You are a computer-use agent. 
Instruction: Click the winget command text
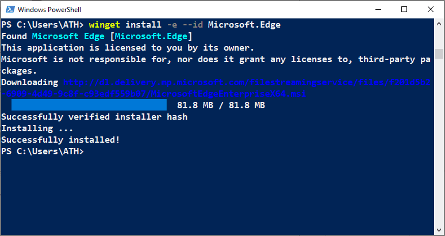coord(104,25)
